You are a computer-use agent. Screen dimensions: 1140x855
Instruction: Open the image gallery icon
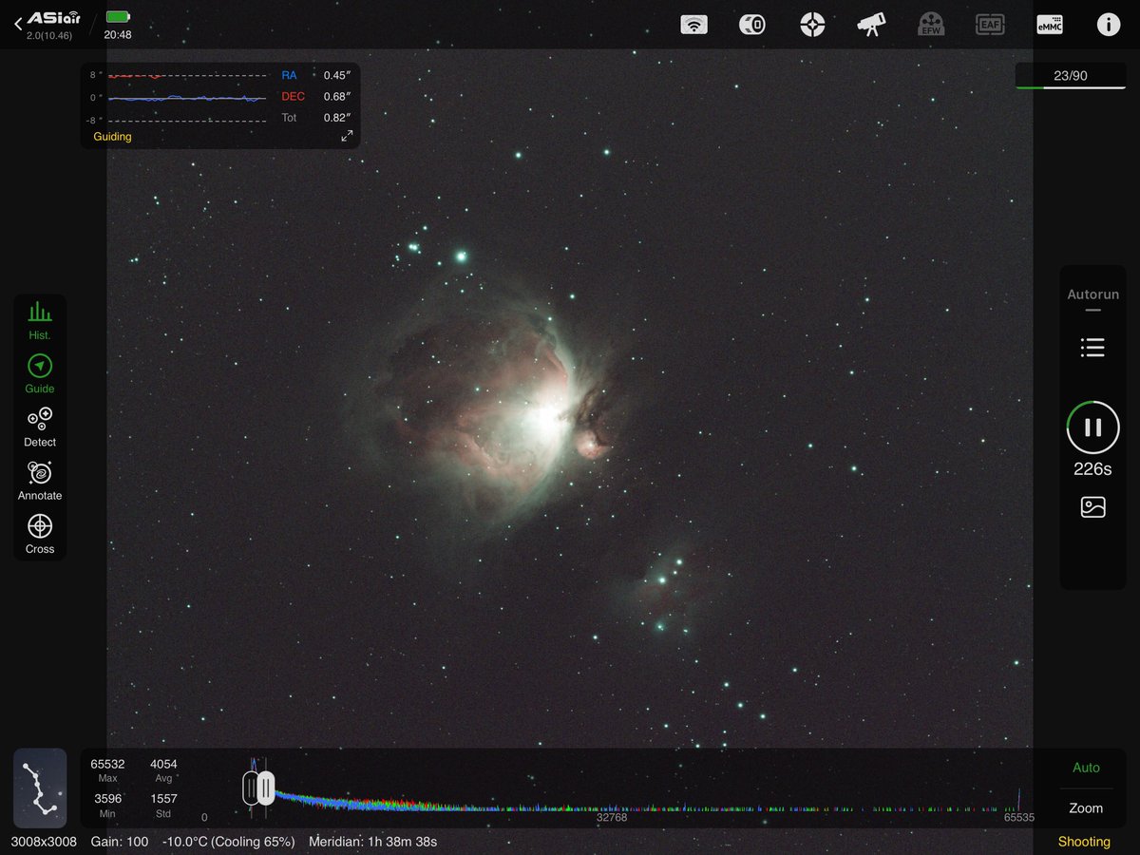pyautogui.click(x=1092, y=507)
